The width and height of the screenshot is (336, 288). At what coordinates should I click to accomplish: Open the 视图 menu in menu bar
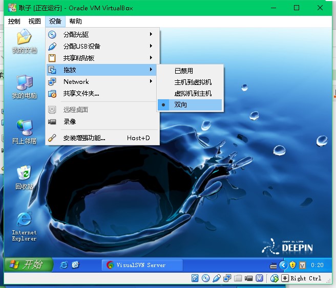pyautogui.click(x=34, y=21)
